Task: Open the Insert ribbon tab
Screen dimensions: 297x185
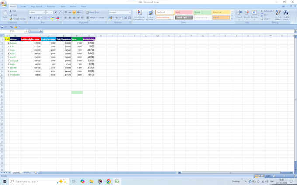Action: point(23,7)
